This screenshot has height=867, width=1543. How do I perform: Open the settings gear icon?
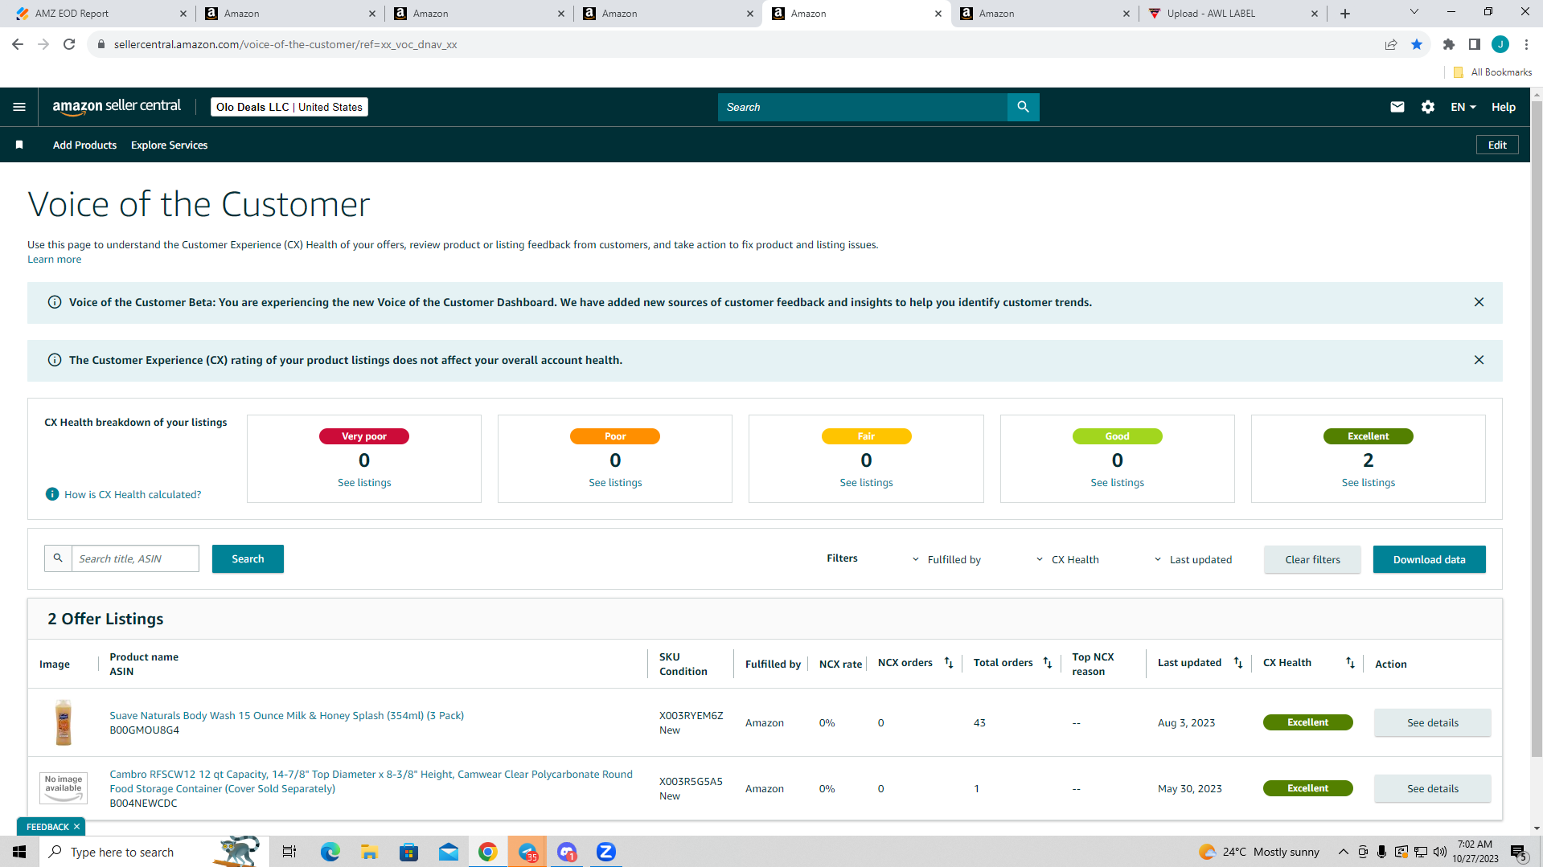point(1428,107)
